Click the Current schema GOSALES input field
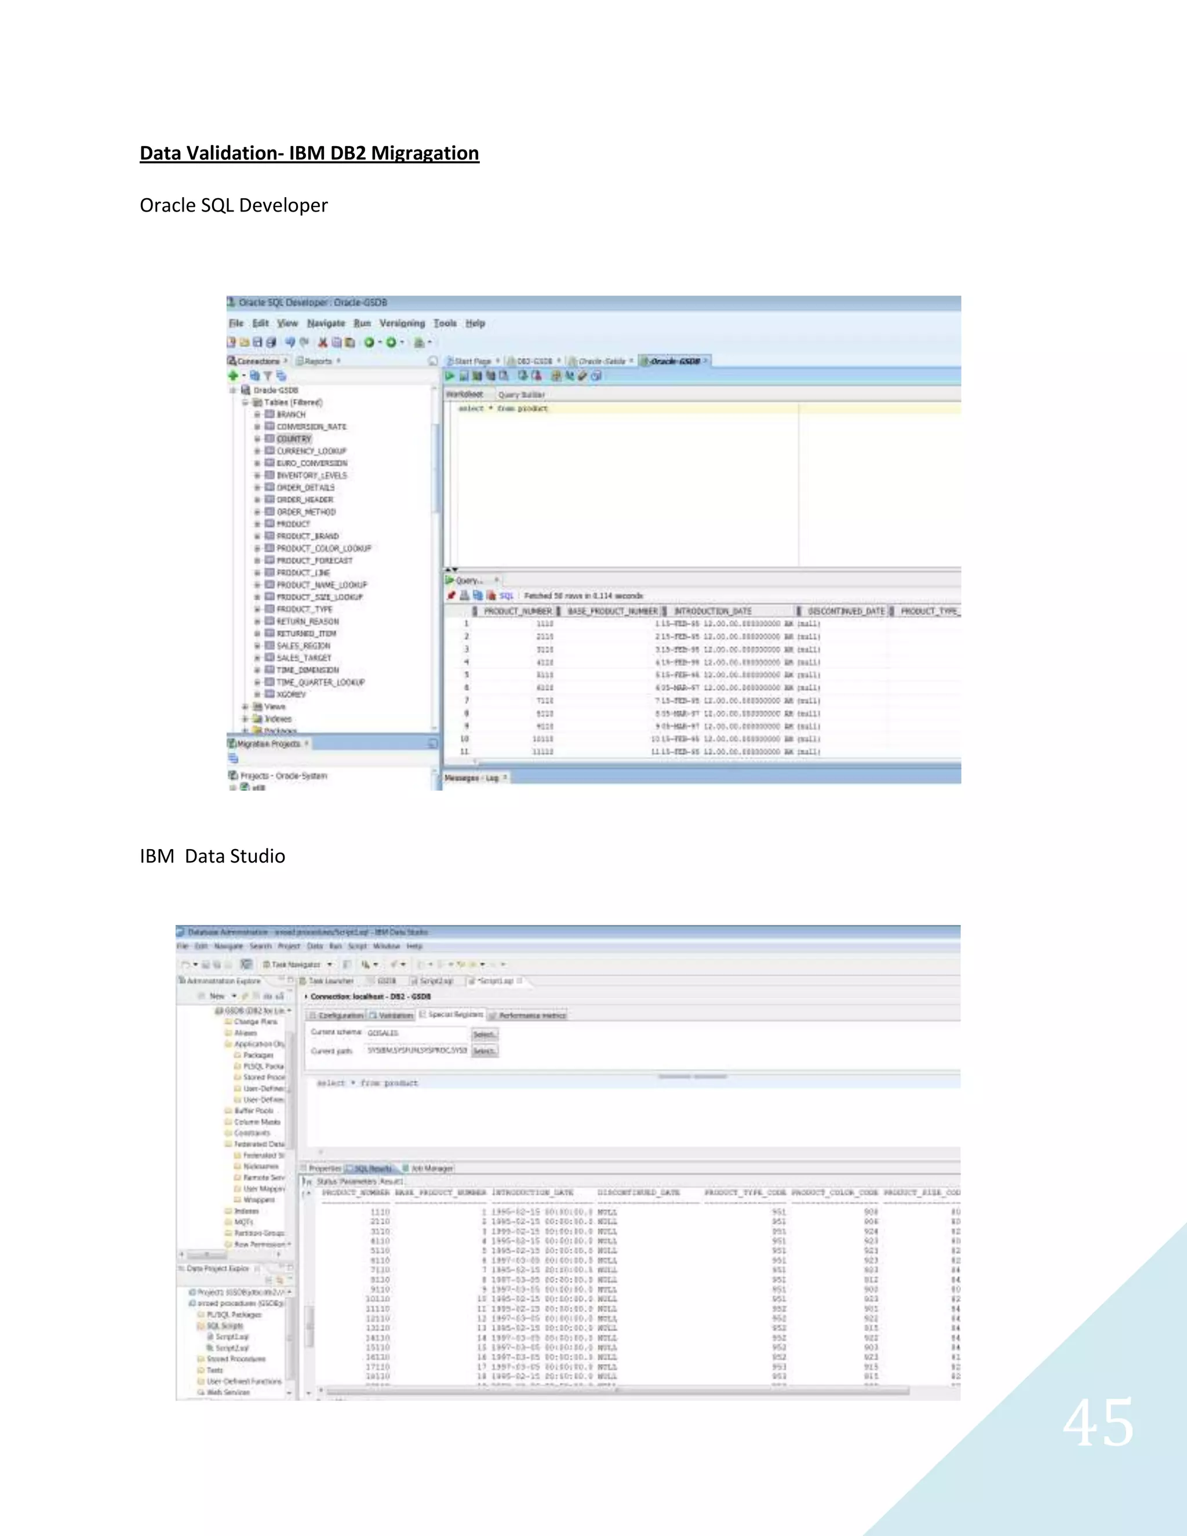The height and width of the screenshot is (1536, 1187). [x=416, y=1033]
